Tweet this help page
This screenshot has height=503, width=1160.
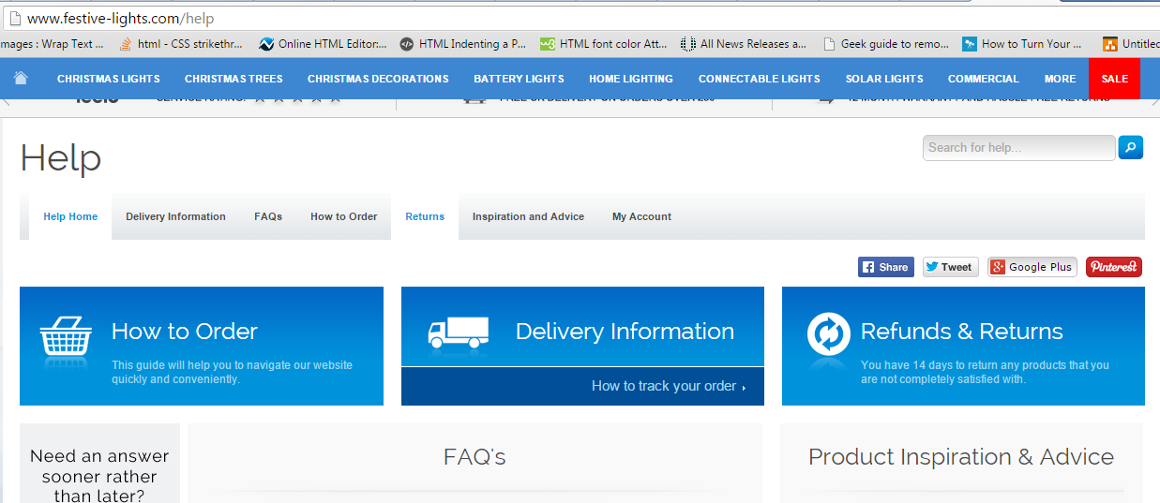point(950,267)
